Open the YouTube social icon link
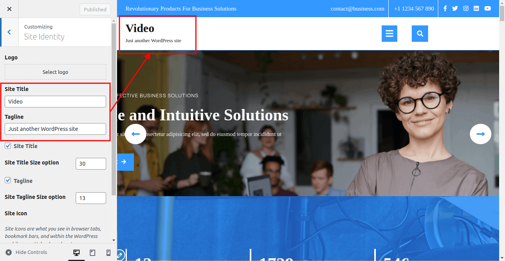The height and width of the screenshot is (261, 505). [x=487, y=9]
